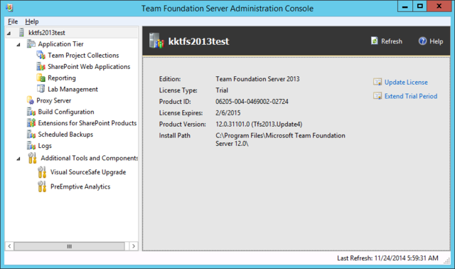Click the Logs node icon

(x=31, y=146)
